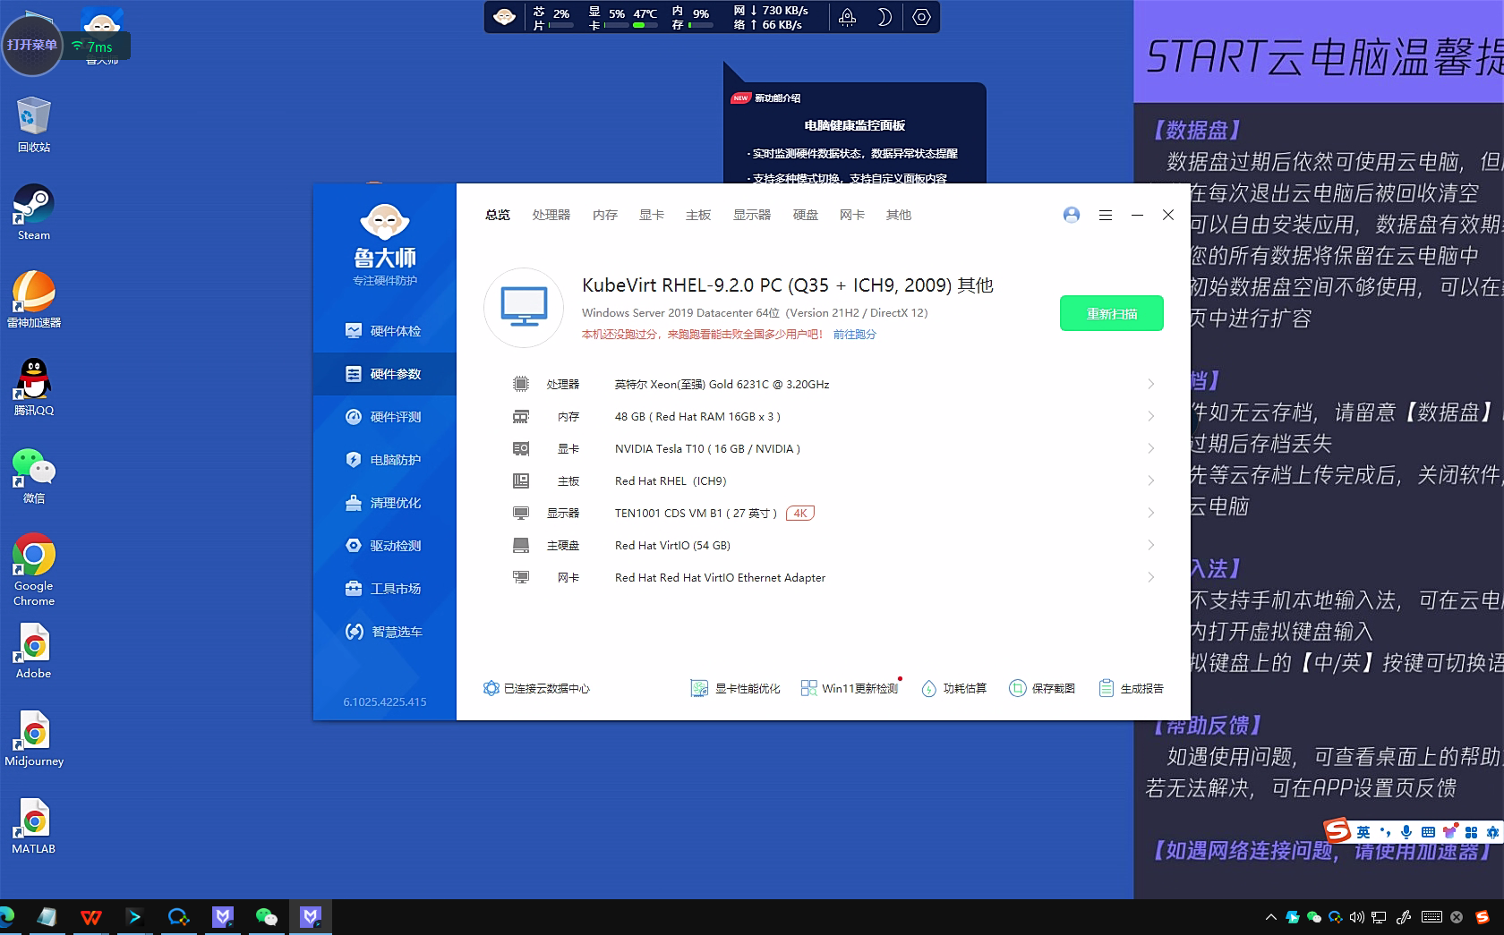Viewport: 1504px width, 935px height.
Task: Open 电脑防护 section
Action: (384, 460)
